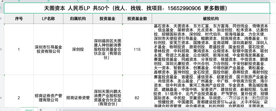Select the cell 招商证券资产管理有限公司
This screenshot has width=276, height=111.
pos(48,91)
